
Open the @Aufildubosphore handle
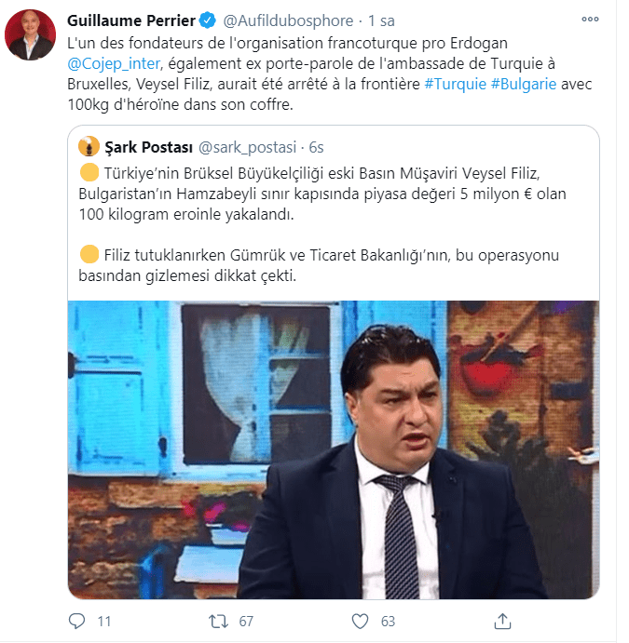pyautogui.click(x=288, y=20)
